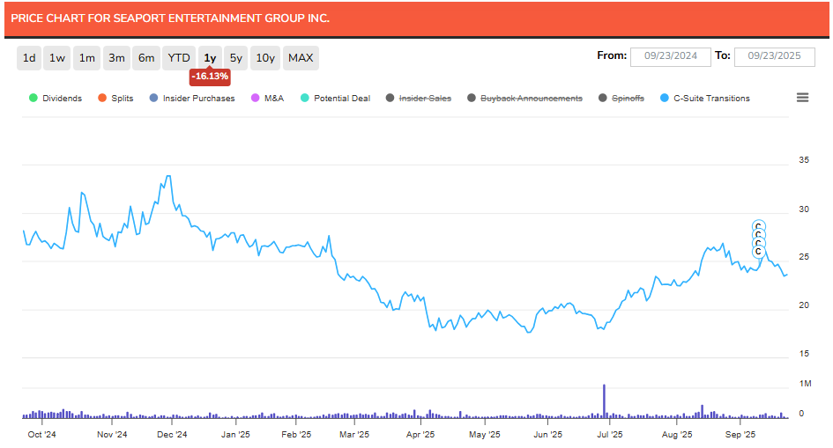833x448 pixels.
Task: Click the From date field
Action: click(671, 56)
